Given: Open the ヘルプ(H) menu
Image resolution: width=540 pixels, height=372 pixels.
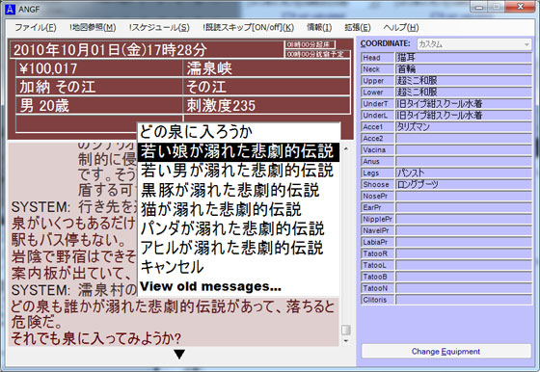Looking at the screenshot, I should (x=401, y=27).
